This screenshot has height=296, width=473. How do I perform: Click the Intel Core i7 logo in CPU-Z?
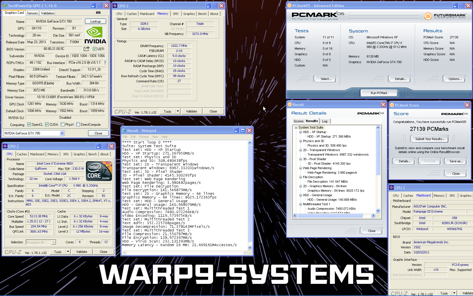click(x=99, y=171)
